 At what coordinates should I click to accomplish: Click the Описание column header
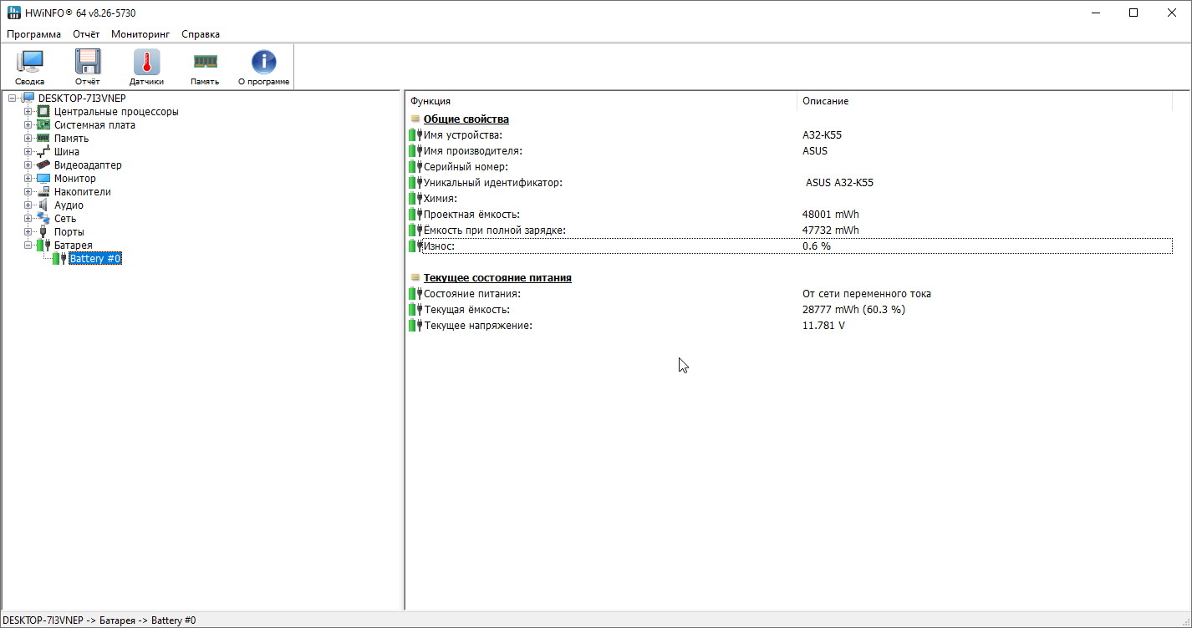coord(984,100)
